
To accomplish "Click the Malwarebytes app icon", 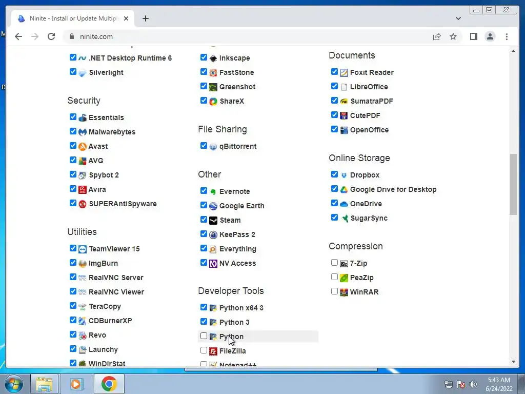I will tap(83, 132).
